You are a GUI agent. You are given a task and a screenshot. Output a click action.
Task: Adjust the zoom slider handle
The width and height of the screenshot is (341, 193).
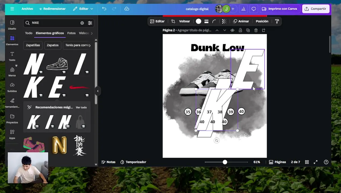225,162
